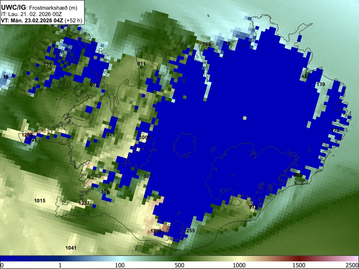Screen dimensions: 359x269
Task: Click the 1 tick label on colorbar
Action: 60,265
